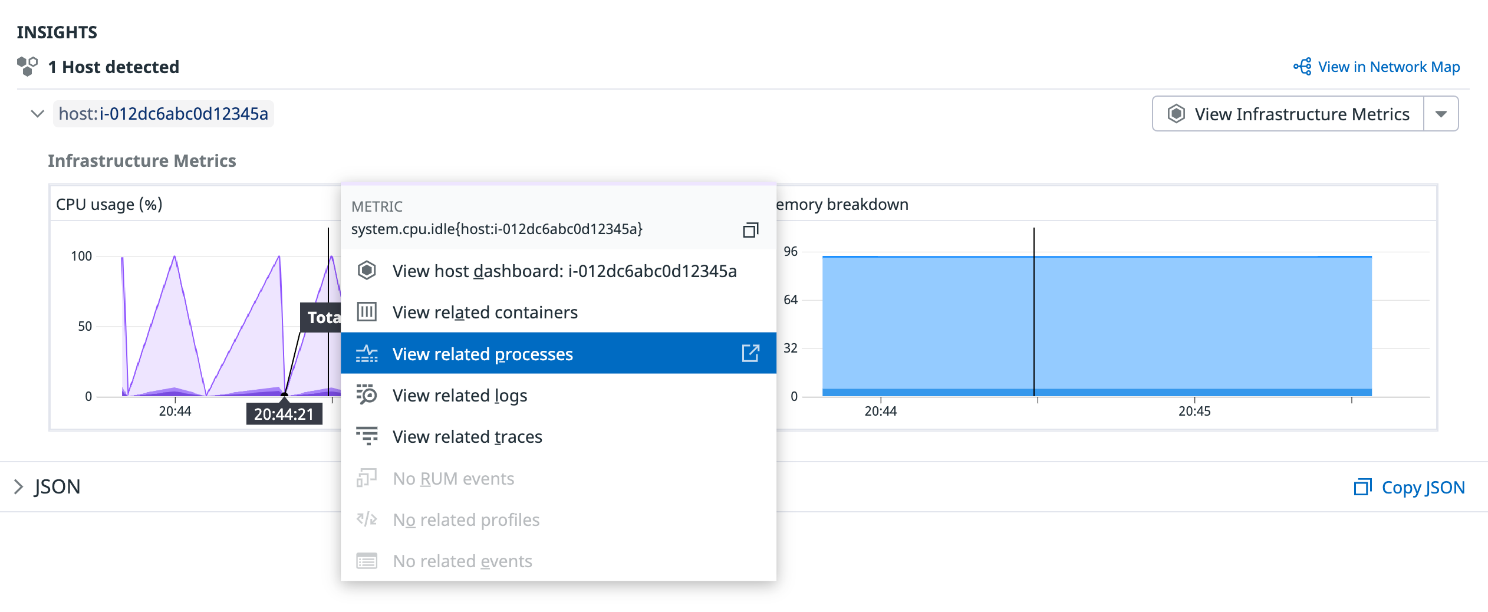
Task: Click the containers icon beside View related containers
Action: point(367,312)
